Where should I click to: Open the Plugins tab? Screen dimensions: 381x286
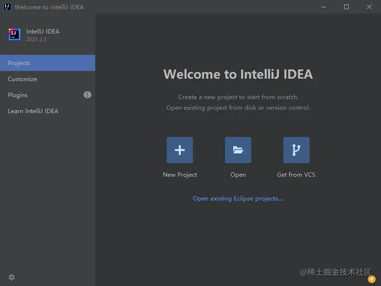point(48,95)
